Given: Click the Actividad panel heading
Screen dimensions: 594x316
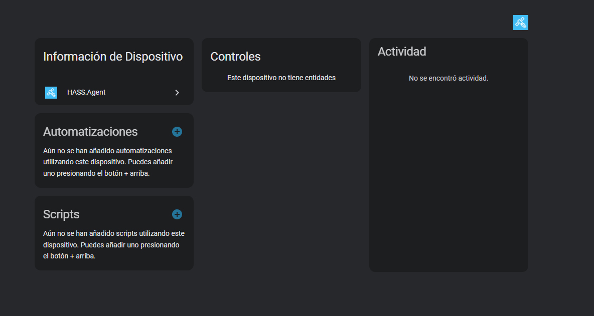Looking at the screenshot, I should (x=402, y=52).
